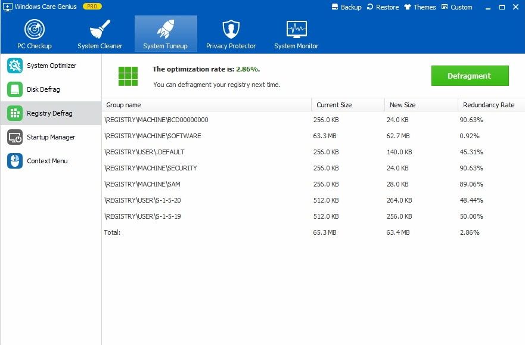Image resolution: width=525 pixels, height=345 pixels.
Task: Click the Registry Defrag grid icon
Action: point(15,113)
